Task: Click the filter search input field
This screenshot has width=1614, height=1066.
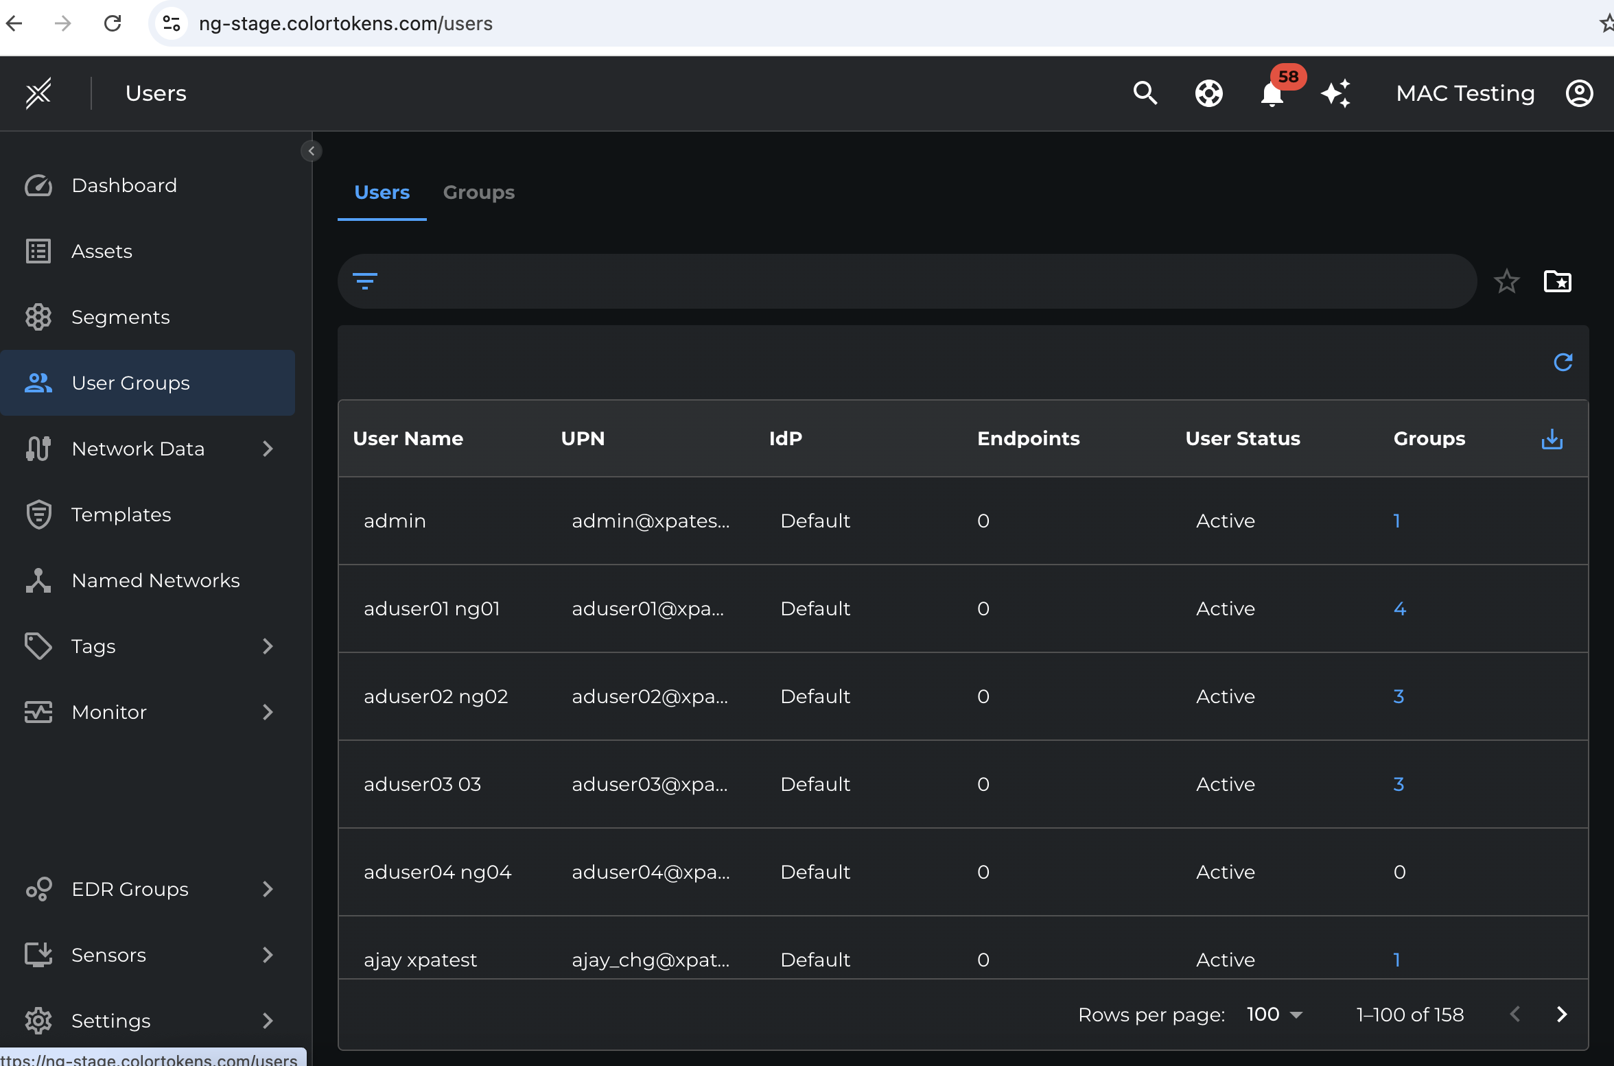Action: coord(920,281)
